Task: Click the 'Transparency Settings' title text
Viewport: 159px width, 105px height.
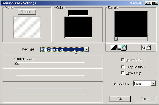Action: (18, 3)
